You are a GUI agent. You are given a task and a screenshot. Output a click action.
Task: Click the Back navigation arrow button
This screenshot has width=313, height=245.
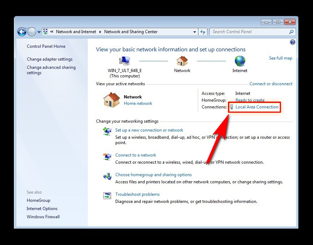pos(22,32)
